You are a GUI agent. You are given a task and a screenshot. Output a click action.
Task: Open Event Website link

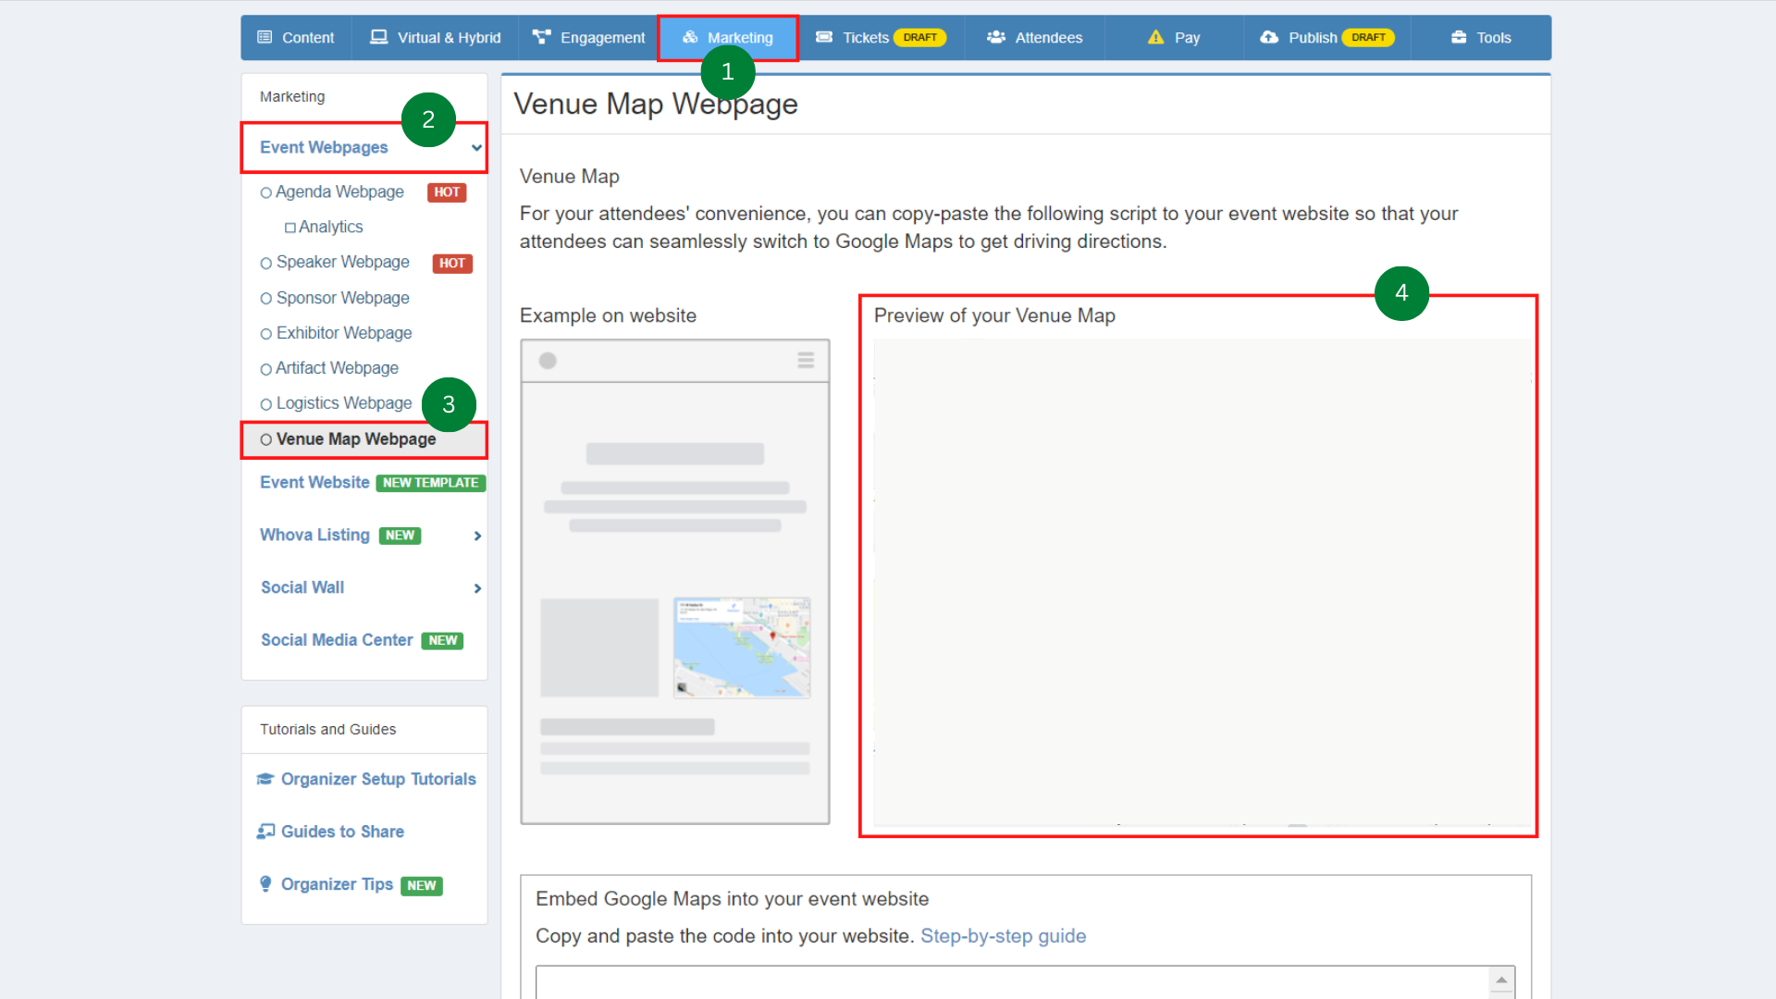pos(314,483)
